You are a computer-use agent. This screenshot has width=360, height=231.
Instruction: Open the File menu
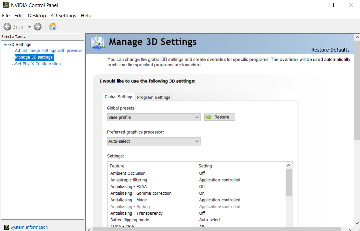click(x=6, y=16)
